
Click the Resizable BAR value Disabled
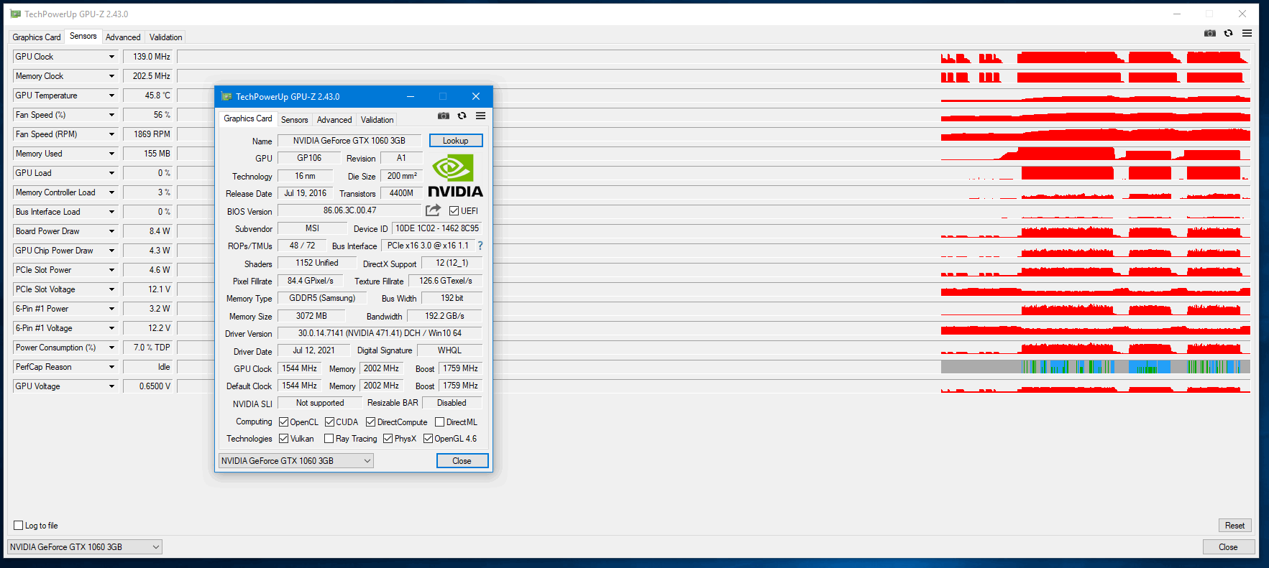click(x=452, y=403)
